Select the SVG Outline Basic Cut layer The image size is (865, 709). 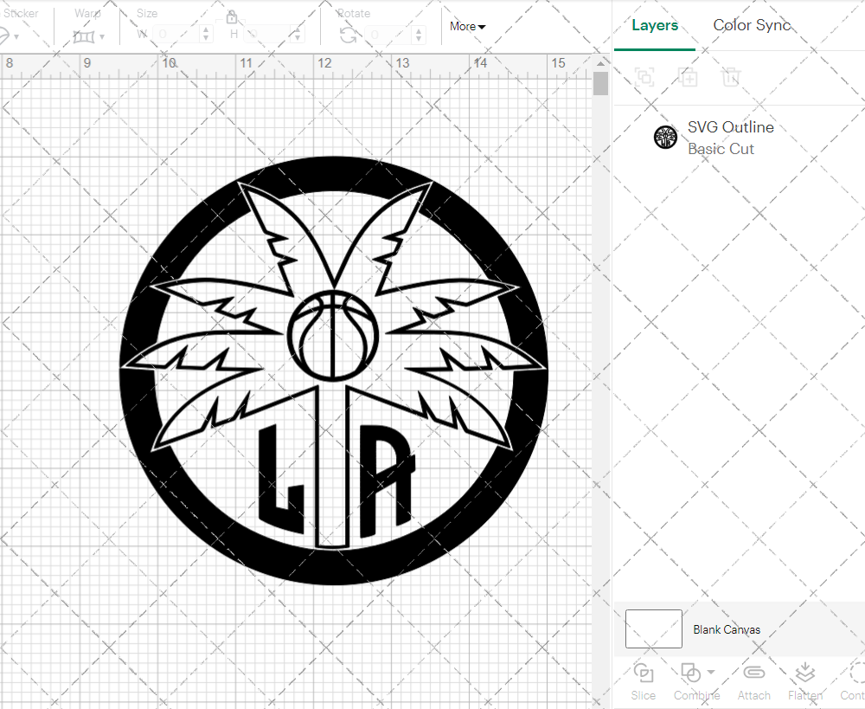click(731, 137)
